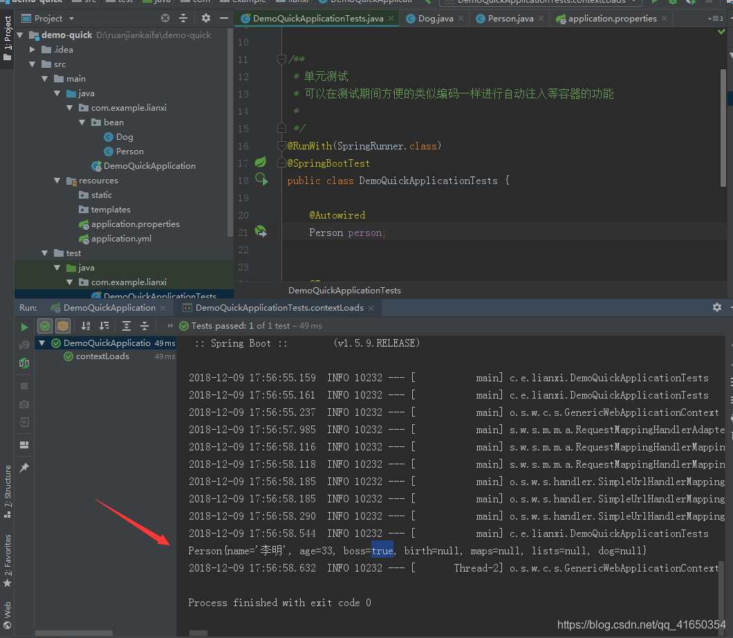Collapse DemoQuickApplicatio node in test results
733x638 pixels.
coord(41,343)
